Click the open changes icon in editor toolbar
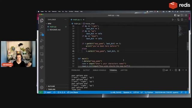This screenshot has height=108, width=192. point(178,19)
